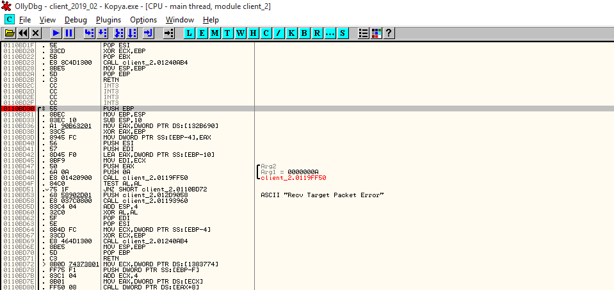
Task: Show the Log window with the L icon
Action: (x=189, y=33)
